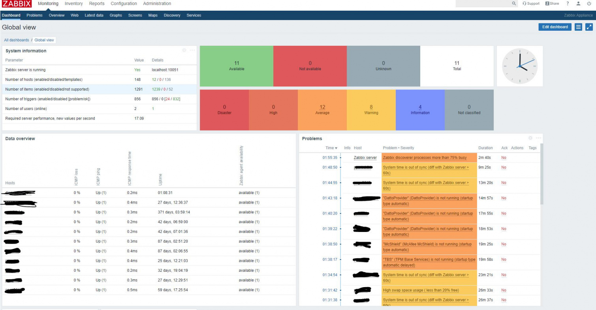The height and width of the screenshot is (310, 596).
Task: Switch to the Screens submenu tab
Action: [x=135, y=15]
